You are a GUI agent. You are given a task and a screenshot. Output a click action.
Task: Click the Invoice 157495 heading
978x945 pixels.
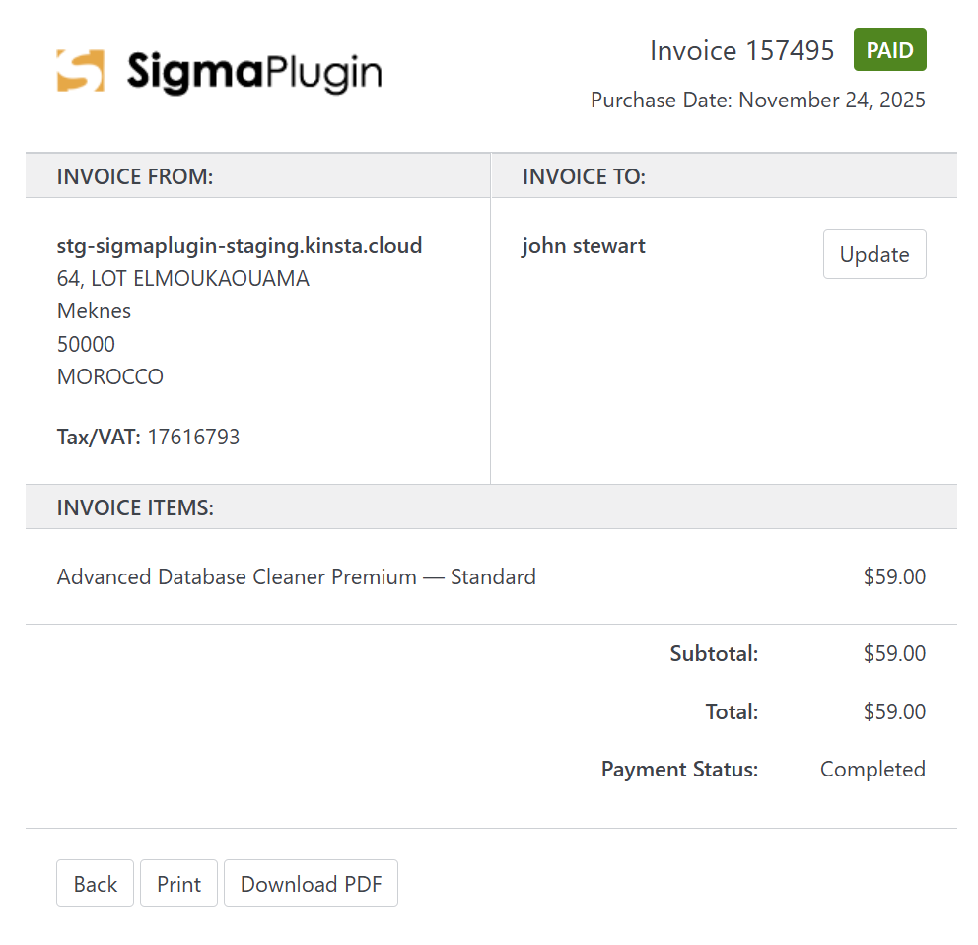(741, 50)
